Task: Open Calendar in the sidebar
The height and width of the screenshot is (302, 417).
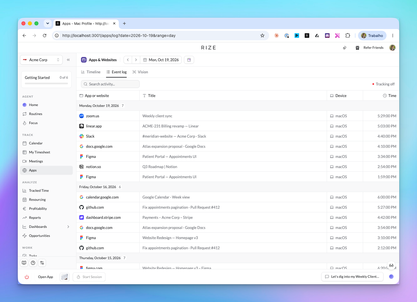Action: click(46, 143)
